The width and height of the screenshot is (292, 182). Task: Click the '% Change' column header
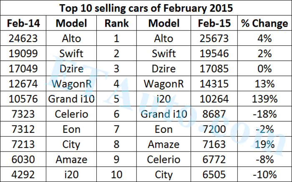tap(264, 23)
